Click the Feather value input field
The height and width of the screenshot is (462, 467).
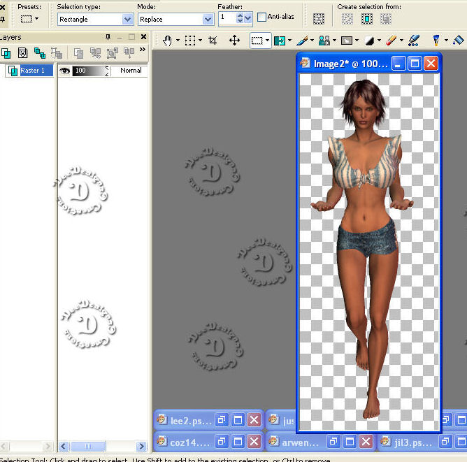point(227,17)
